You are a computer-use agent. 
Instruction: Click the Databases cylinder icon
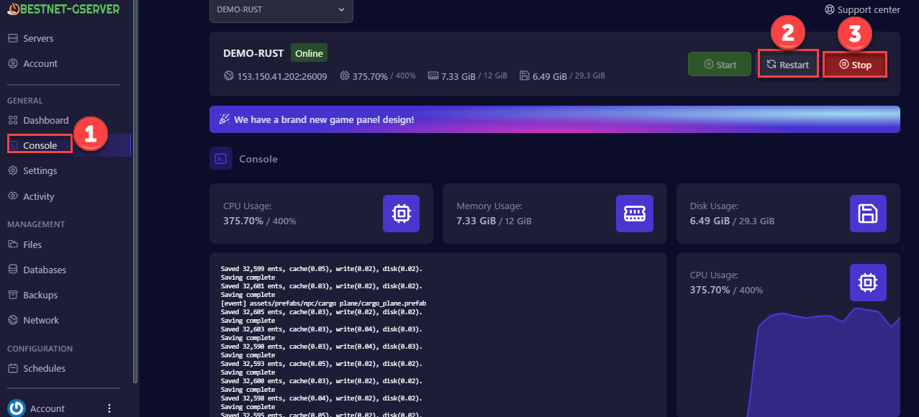12,270
